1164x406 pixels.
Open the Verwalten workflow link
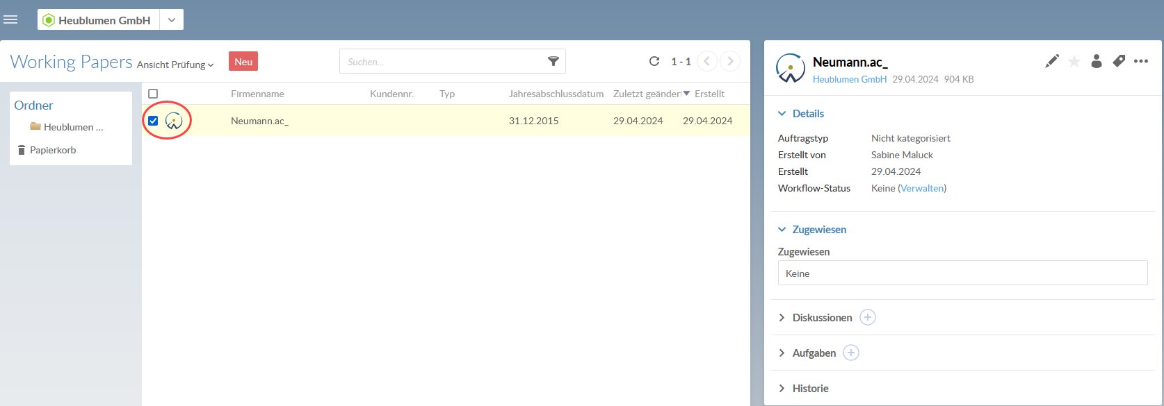[x=922, y=188]
